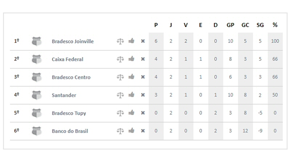Screen dimensions: 291x162
Task: Click the X icon for Banco do Brasil
Action: (x=143, y=131)
